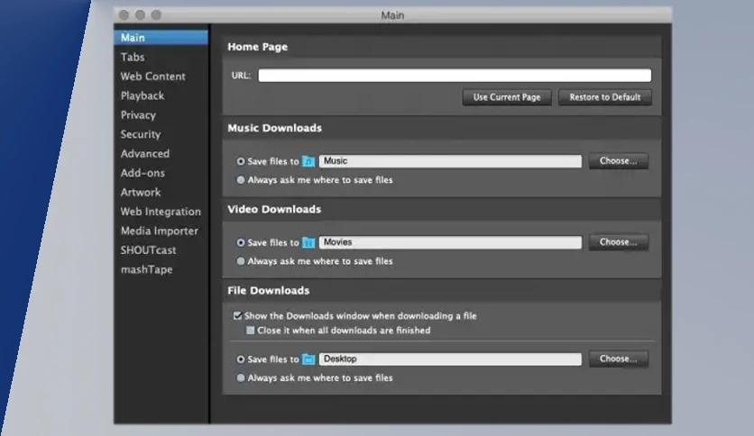The width and height of the screenshot is (754, 436).
Task: Choose a folder for Video Downloads
Action: pyautogui.click(x=619, y=242)
